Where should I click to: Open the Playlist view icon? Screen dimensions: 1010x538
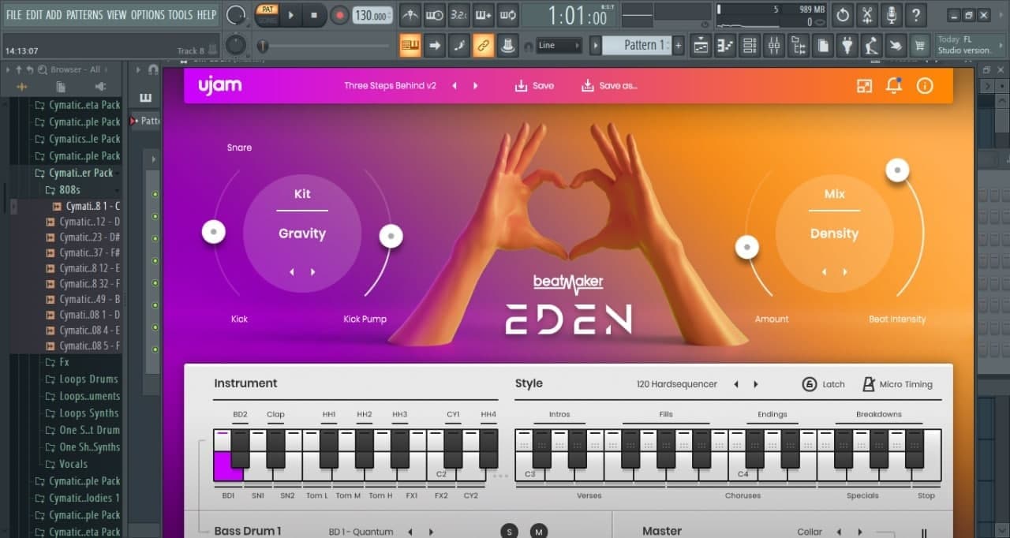point(701,45)
